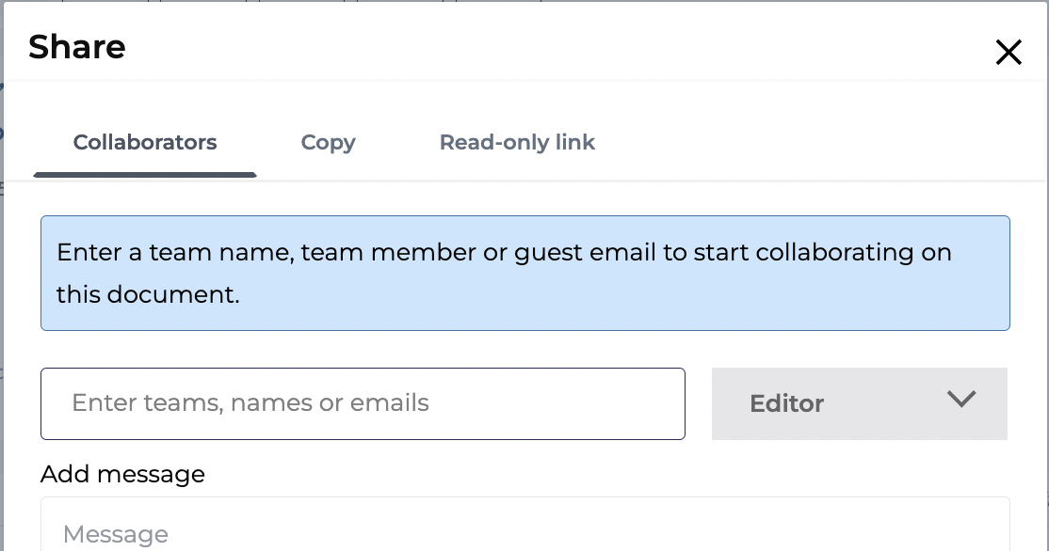
Task: Select the active Collaborators tab underline
Action: (x=144, y=174)
